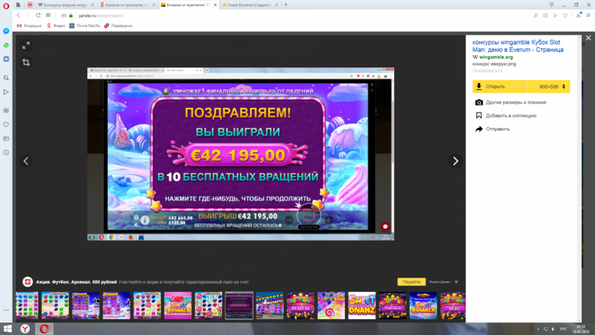
Task: Go back to previous page
Action: pos(19,16)
